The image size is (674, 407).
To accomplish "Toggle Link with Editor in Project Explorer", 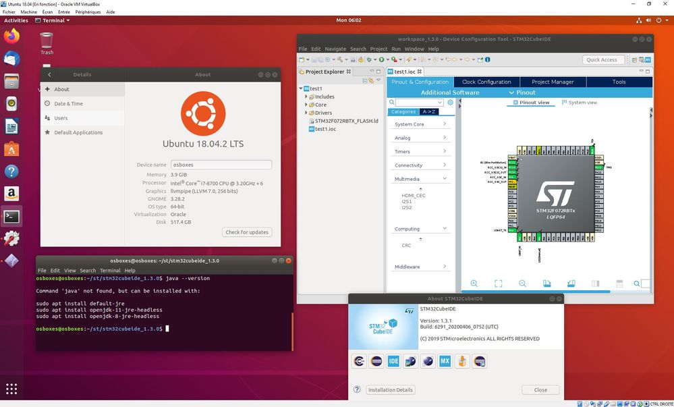I will tap(371, 80).
